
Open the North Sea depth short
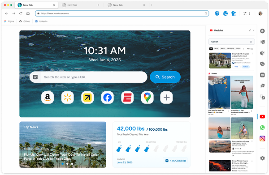click(x=219, y=92)
